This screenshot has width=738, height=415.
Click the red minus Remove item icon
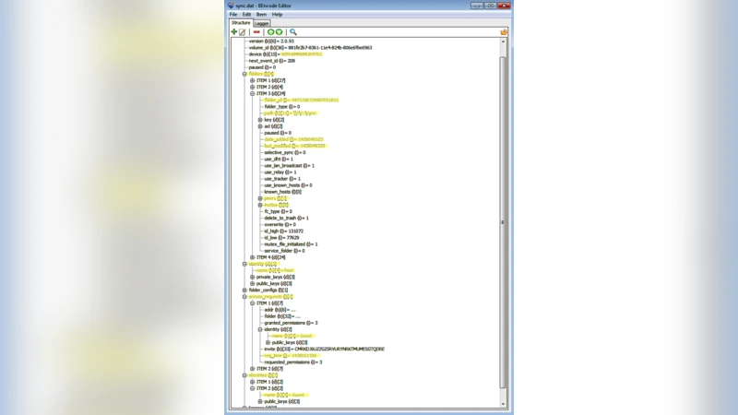point(256,32)
